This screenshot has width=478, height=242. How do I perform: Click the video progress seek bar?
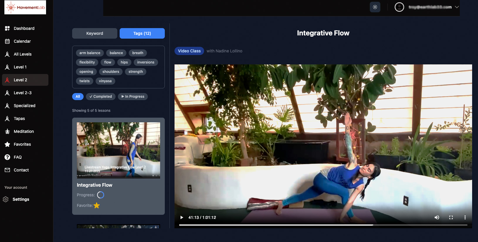click(x=323, y=225)
